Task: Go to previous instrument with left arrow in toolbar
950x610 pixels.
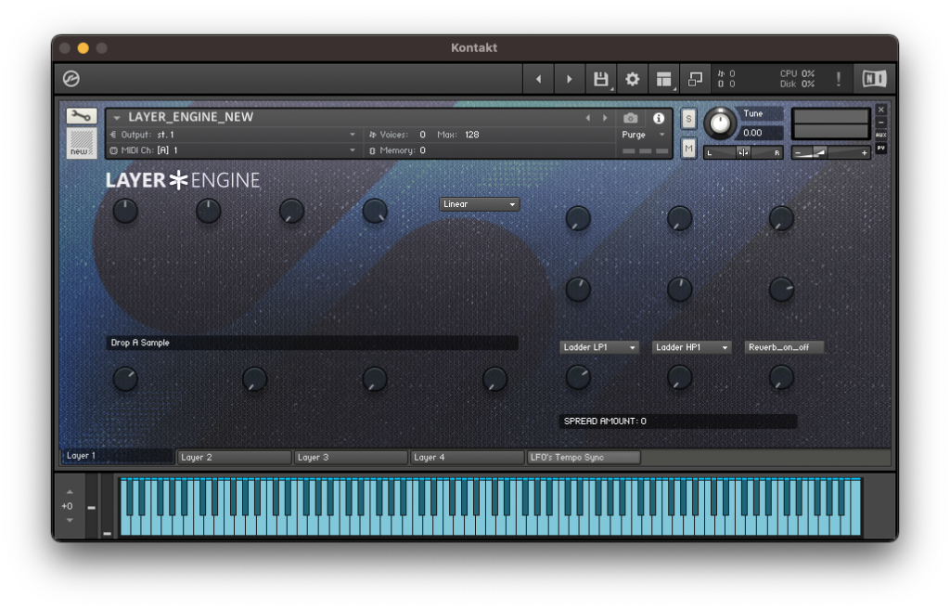Action: (x=538, y=79)
